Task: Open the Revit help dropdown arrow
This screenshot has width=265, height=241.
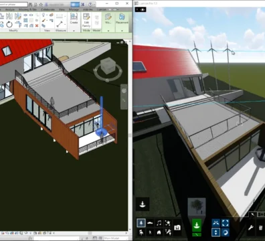Action: 94,4
